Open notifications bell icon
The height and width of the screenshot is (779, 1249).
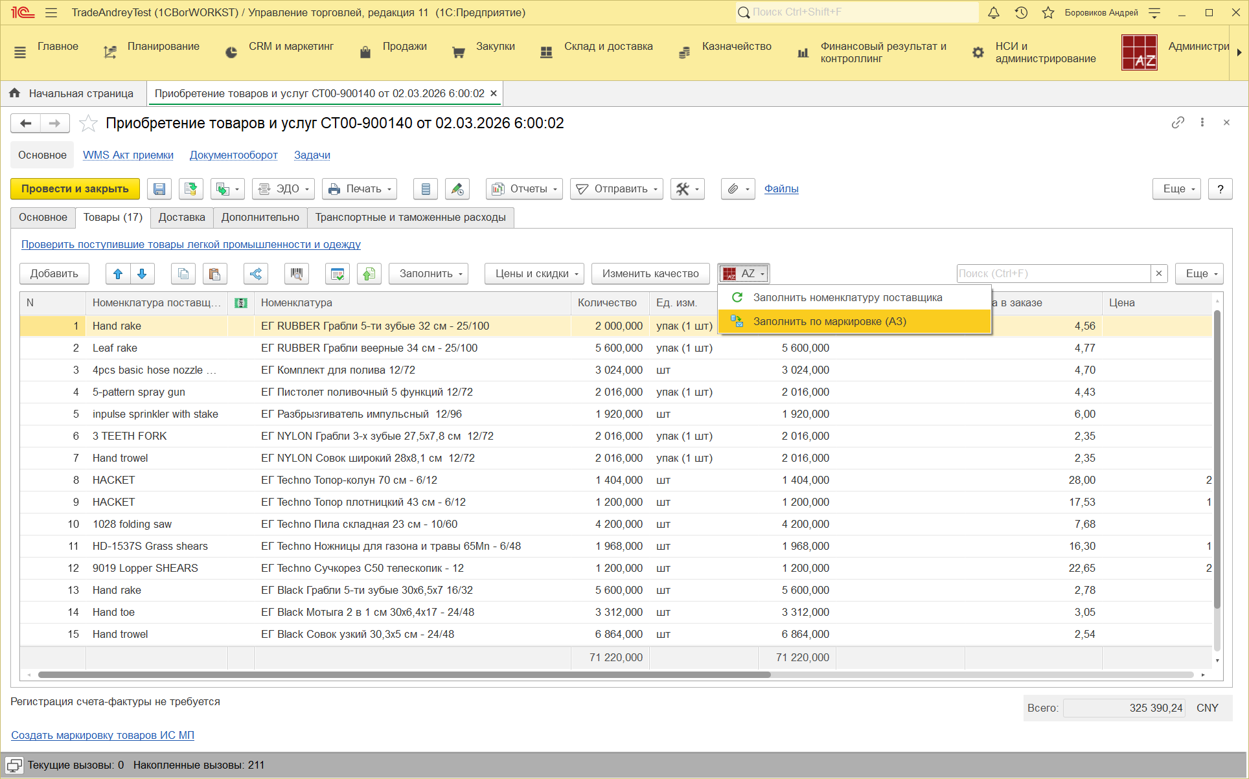click(994, 13)
